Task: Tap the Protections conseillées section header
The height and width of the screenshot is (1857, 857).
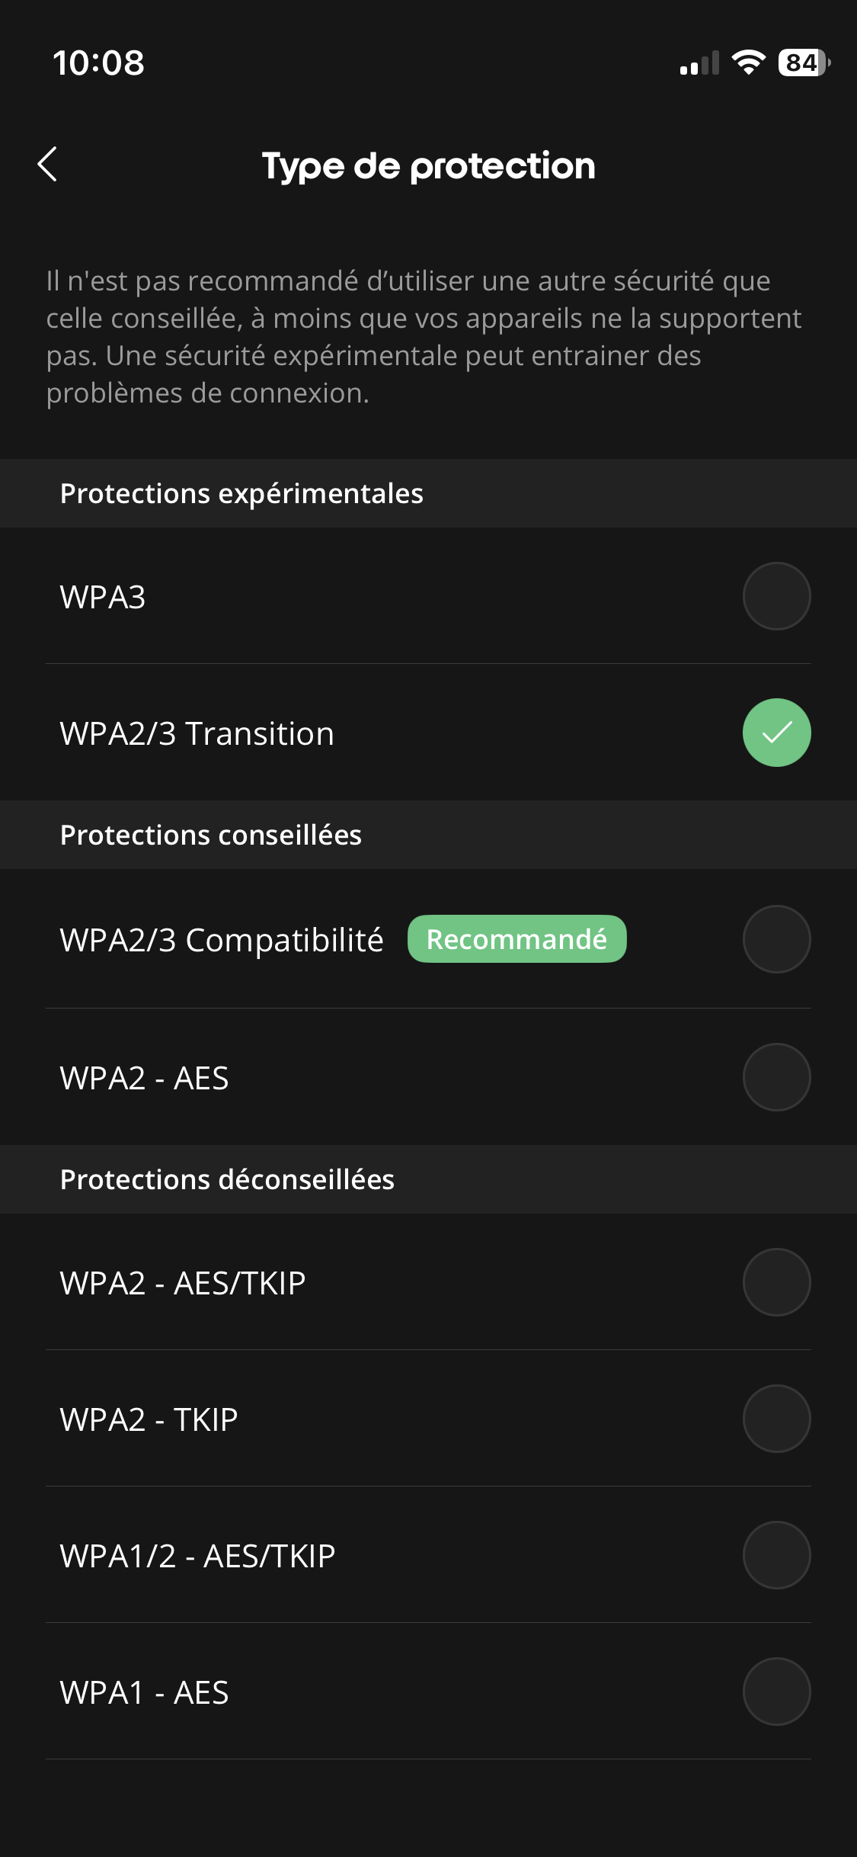Action: (x=211, y=835)
